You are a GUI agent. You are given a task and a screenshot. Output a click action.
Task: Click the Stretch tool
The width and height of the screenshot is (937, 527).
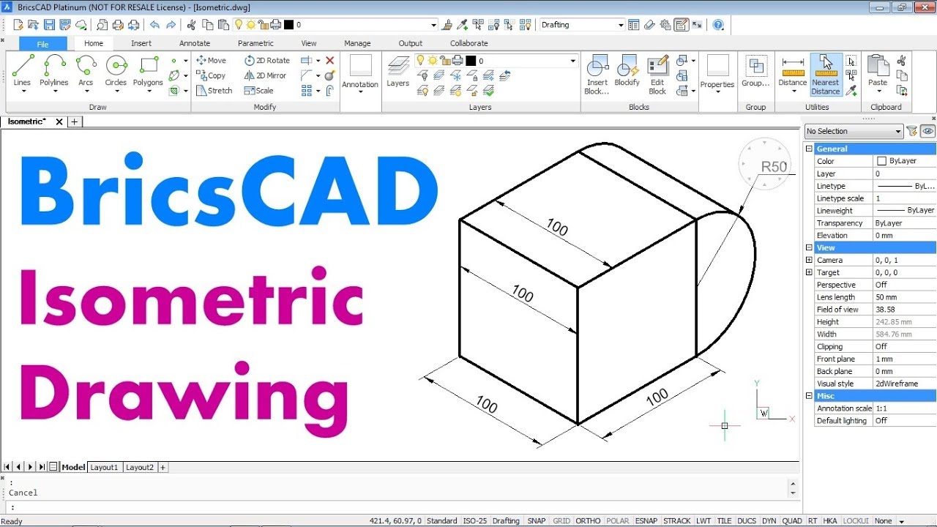pos(214,91)
